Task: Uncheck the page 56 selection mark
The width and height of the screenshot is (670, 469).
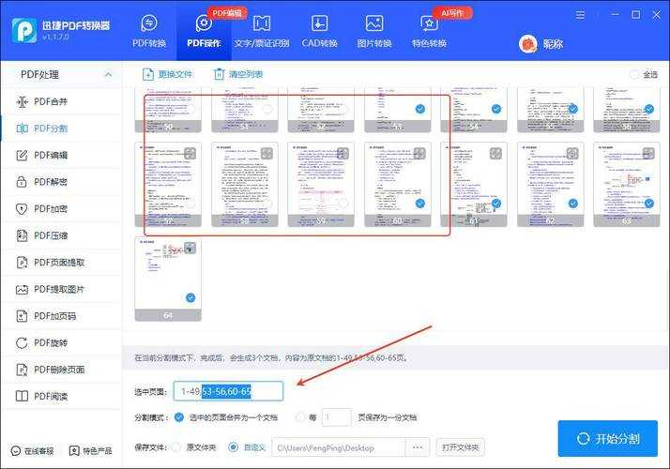Action: 649,109
